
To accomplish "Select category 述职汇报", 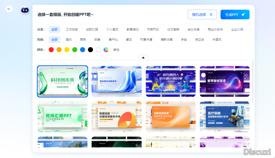I will pyautogui.click(x=92, y=29).
